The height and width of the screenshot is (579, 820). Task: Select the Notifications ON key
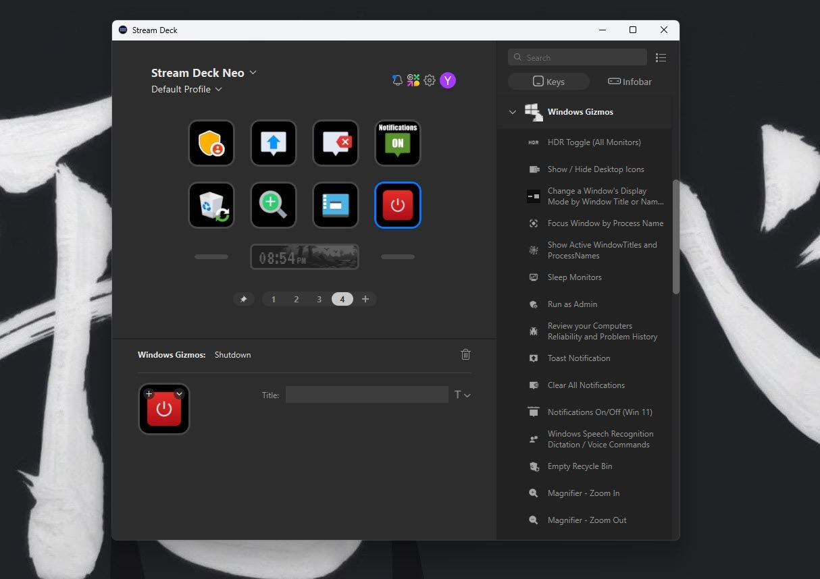pos(398,143)
